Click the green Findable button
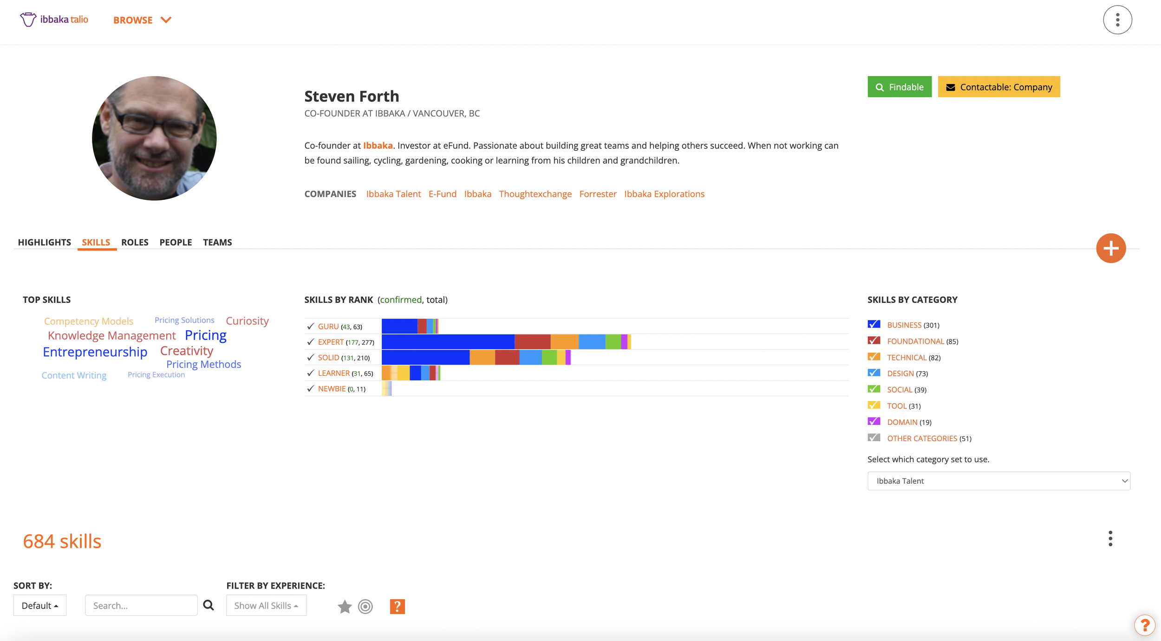The width and height of the screenshot is (1161, 641). tap(900, 87)
